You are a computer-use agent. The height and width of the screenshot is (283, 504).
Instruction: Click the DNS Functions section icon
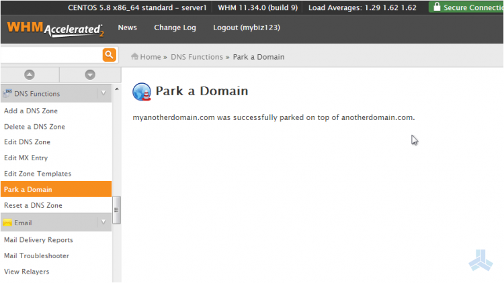point(7,93)
